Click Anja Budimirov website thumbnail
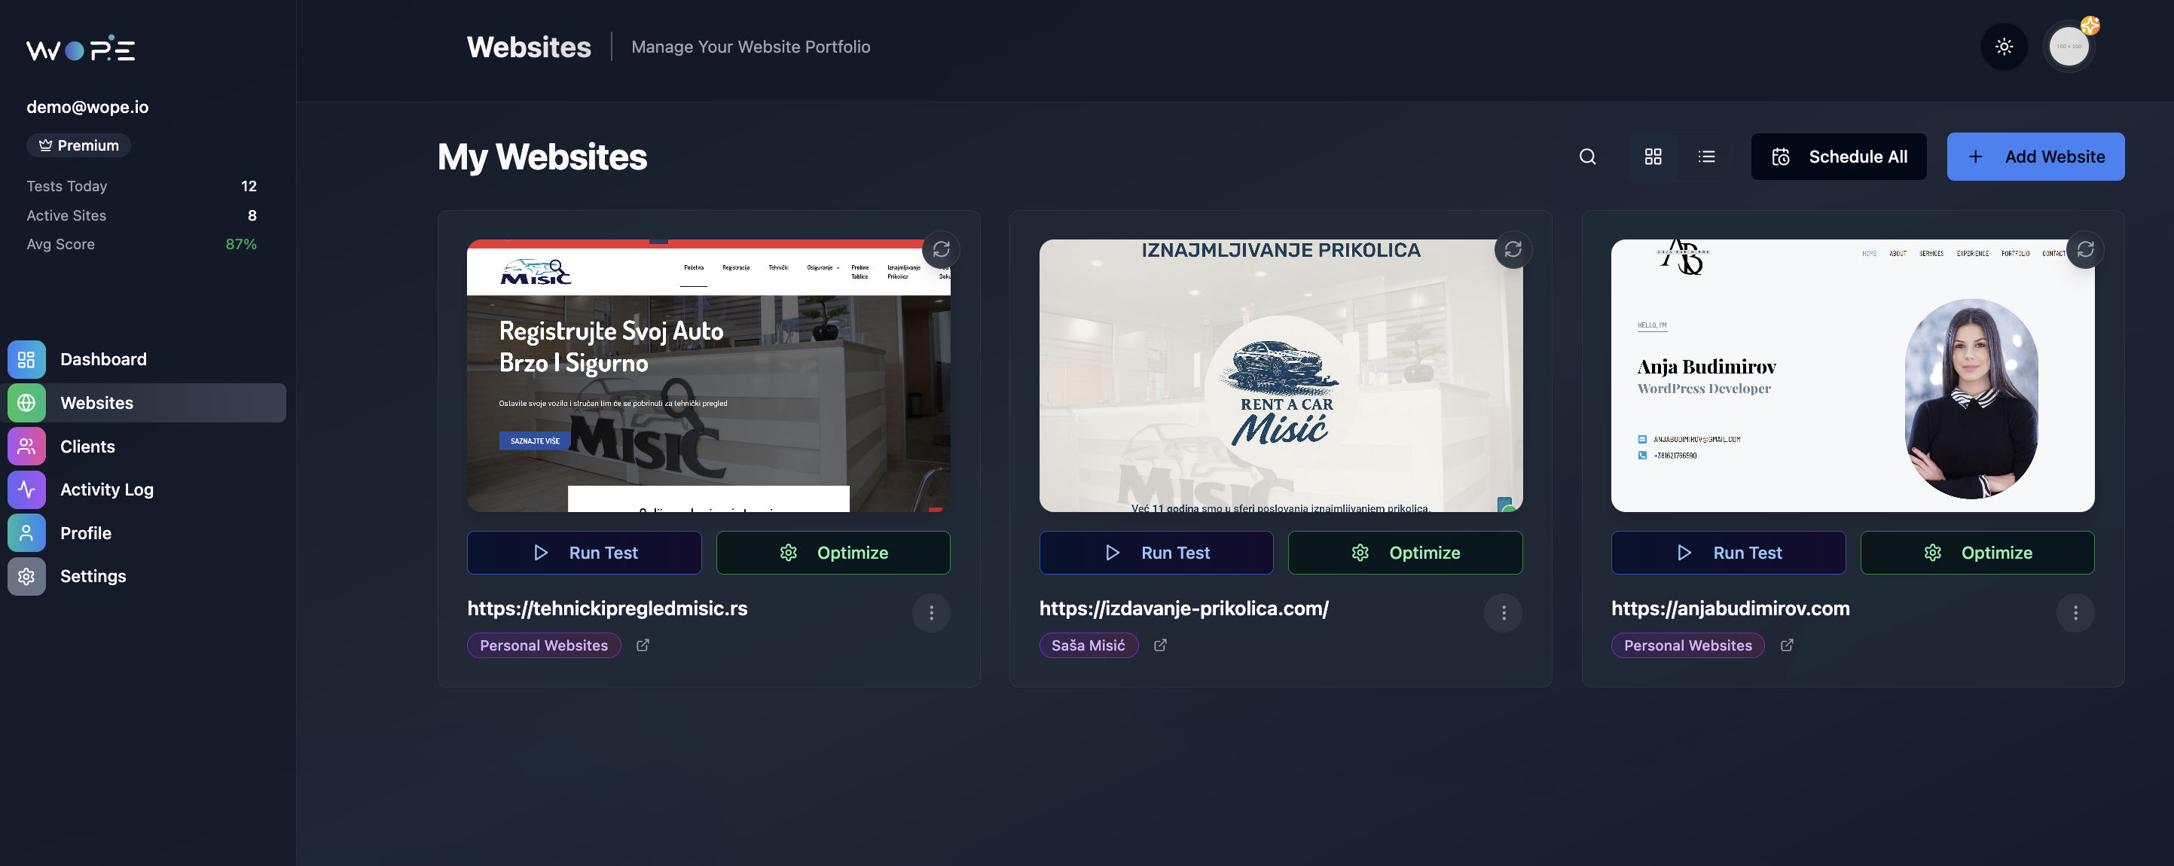The width and height of the screenshot is (2174, 866). point(1852,376)
